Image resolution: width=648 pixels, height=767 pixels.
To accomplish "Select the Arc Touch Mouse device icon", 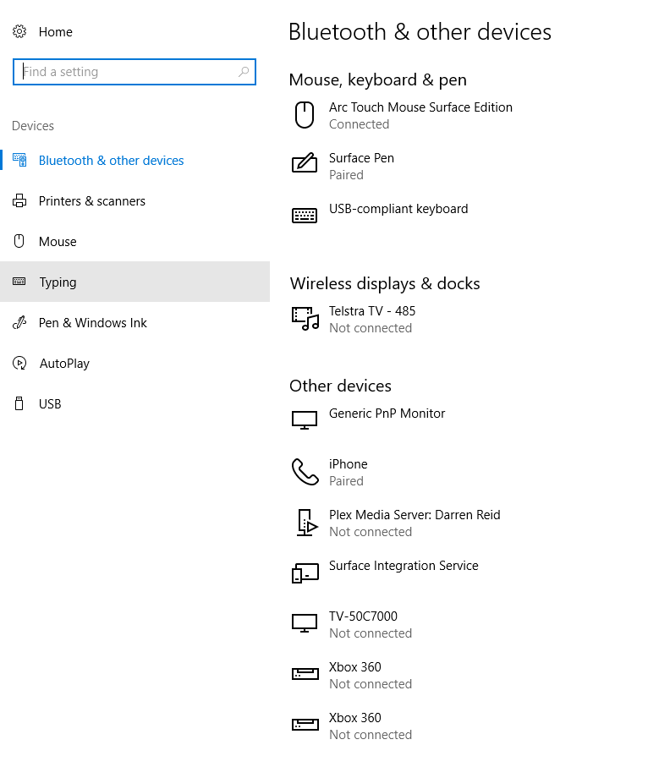I will coord(305,116).
